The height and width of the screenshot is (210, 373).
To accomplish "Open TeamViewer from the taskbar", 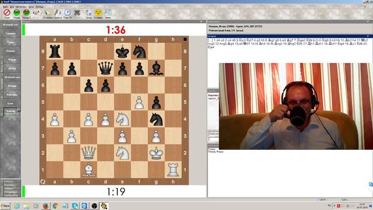I will coord(85,206).
